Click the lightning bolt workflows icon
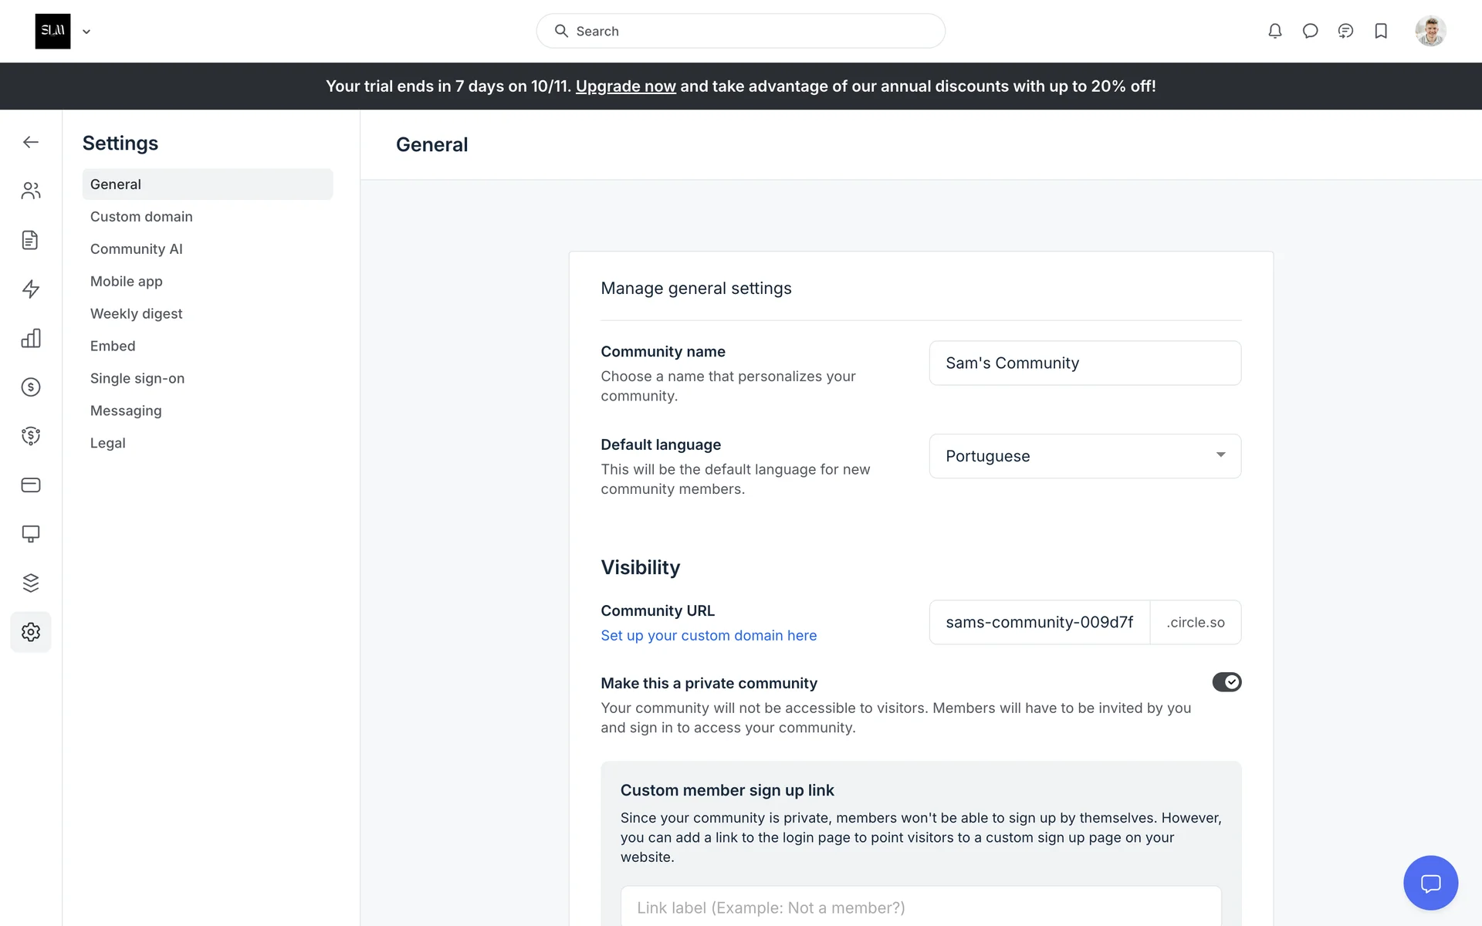Viewport: 1482px width, 926px height. [31, 289]
